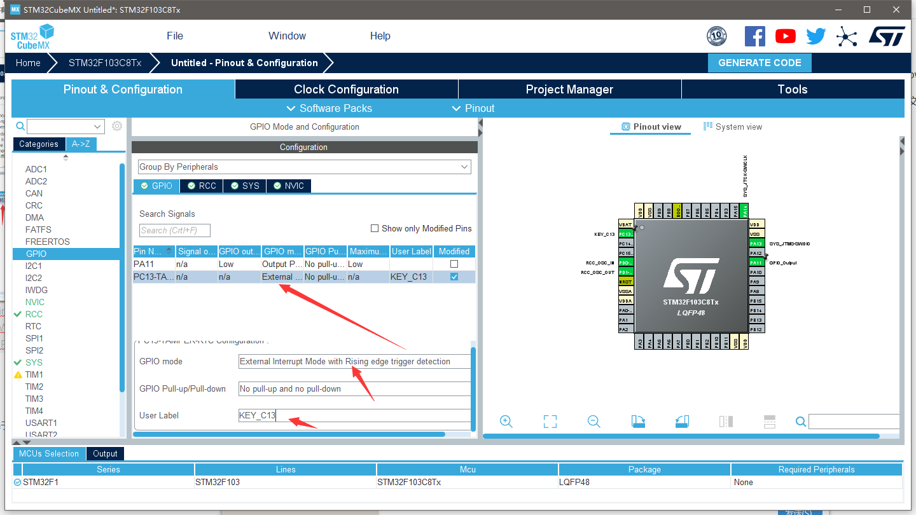Select pin PA13 on the chip
Viewport: 916px width, 515px height.
click(756, 244)
